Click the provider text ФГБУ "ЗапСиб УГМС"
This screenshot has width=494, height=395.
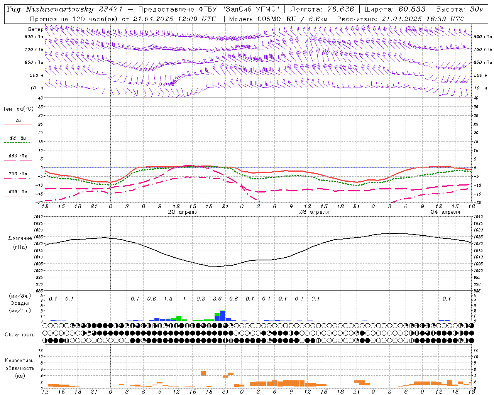click(239, 9)
